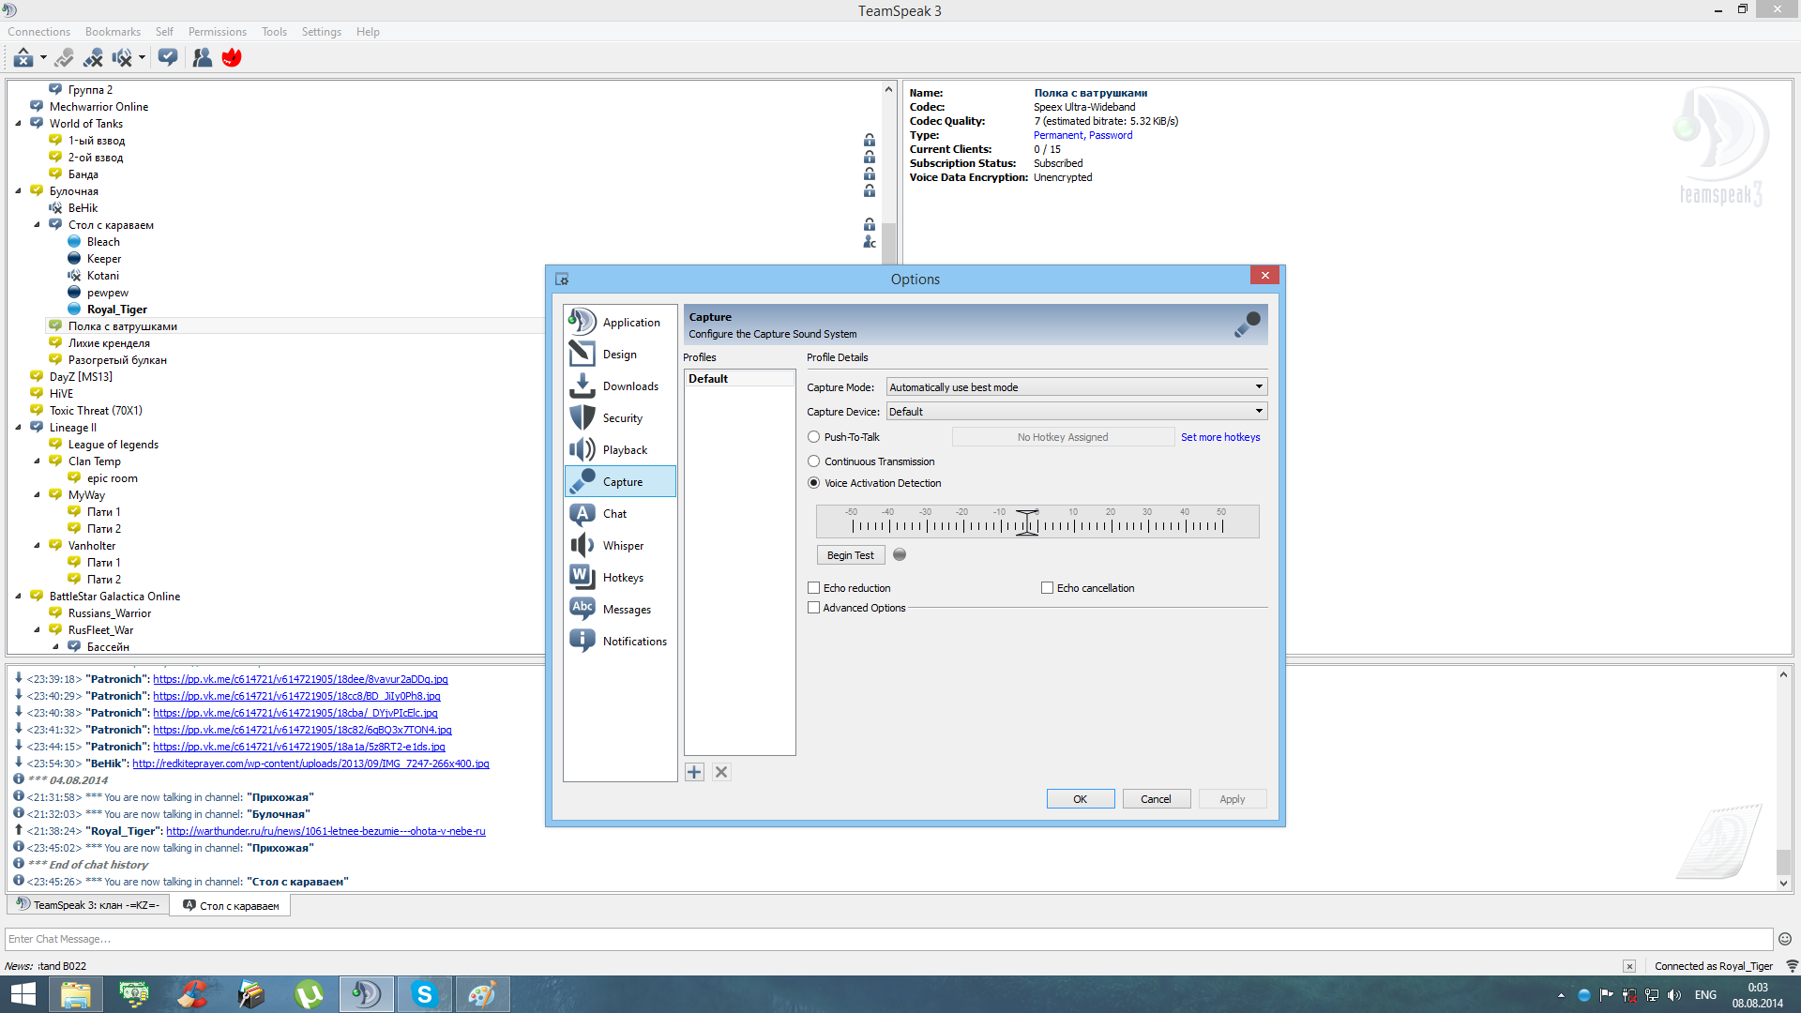Open Application options category
This screenshot has height=1013, width=1801.
(620, 322)
